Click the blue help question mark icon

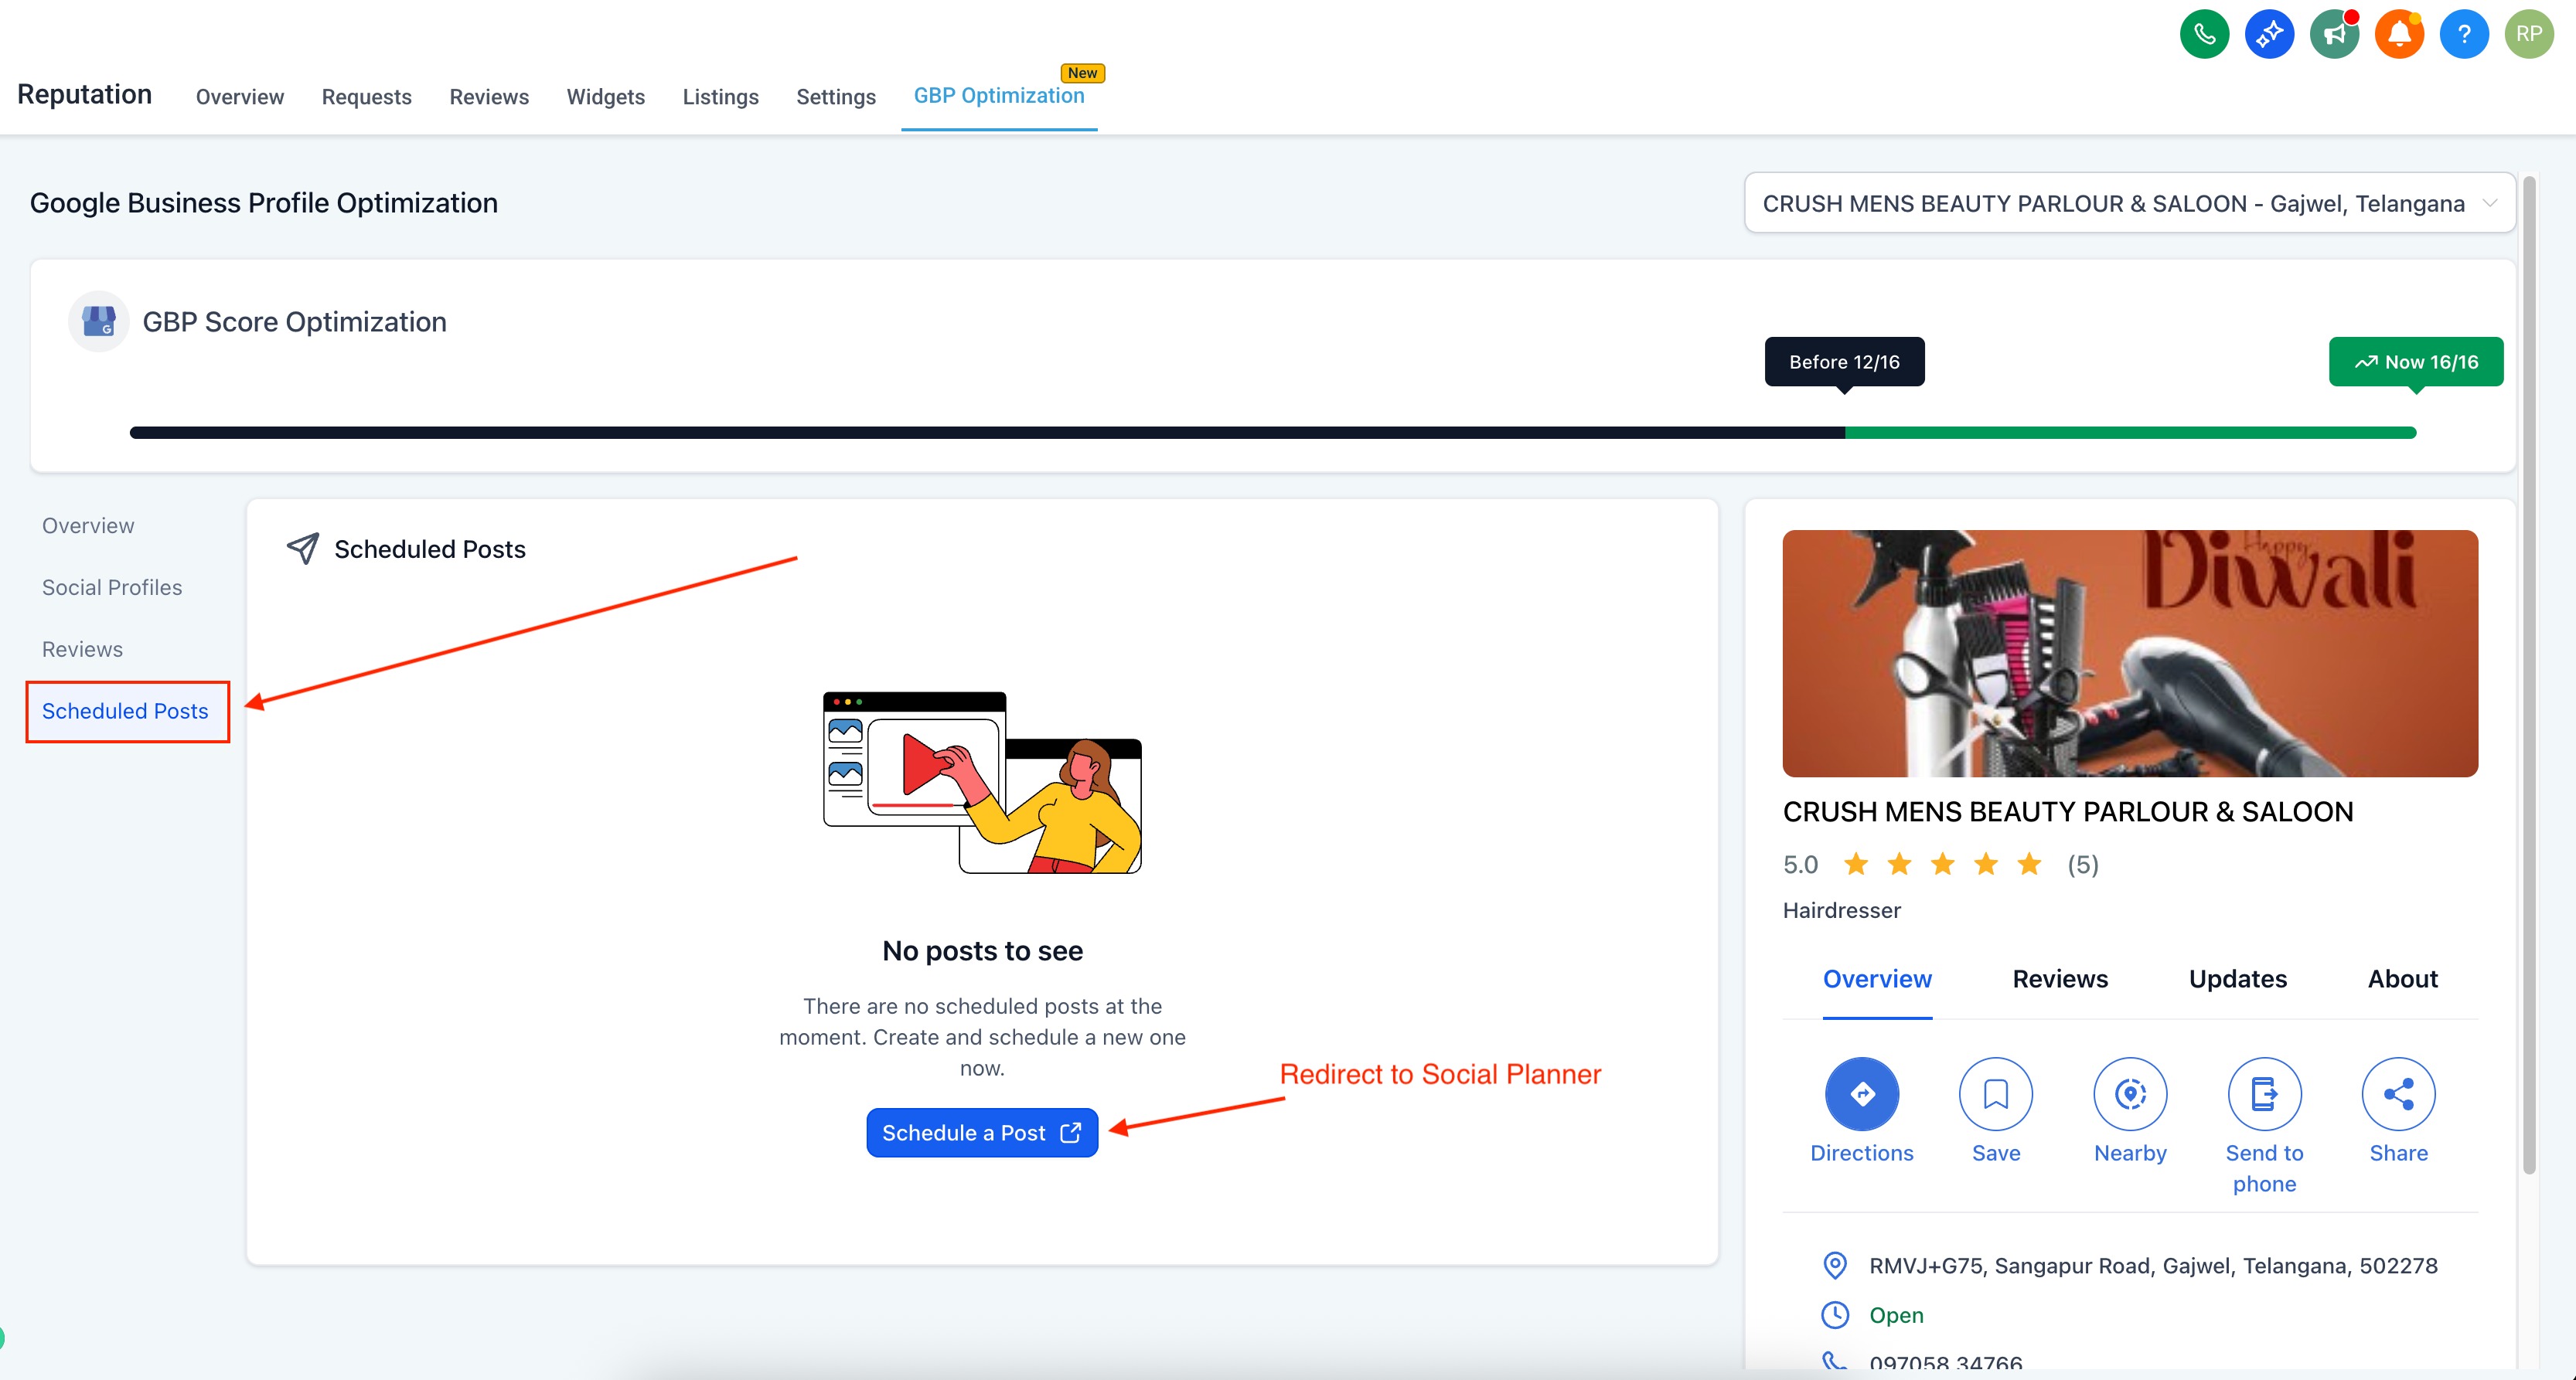tap(2464, 34)
